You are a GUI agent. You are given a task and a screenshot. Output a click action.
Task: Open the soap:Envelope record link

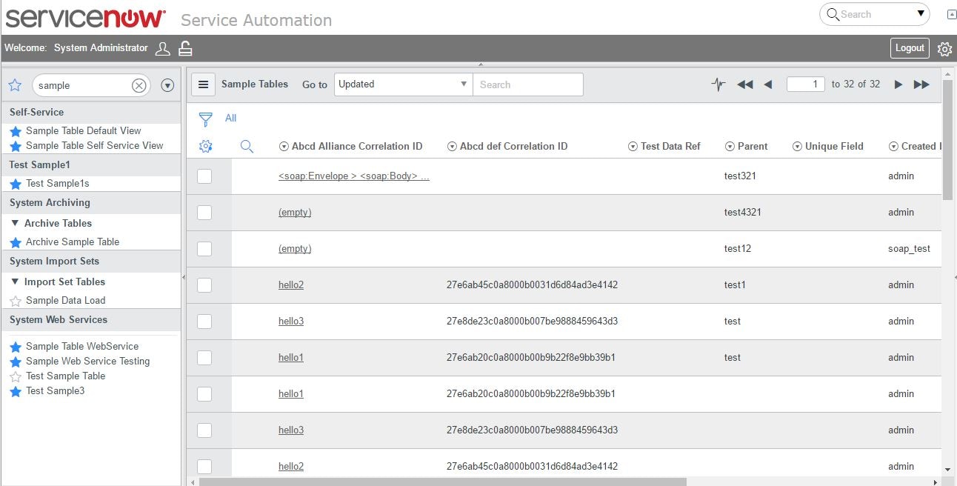354,176
